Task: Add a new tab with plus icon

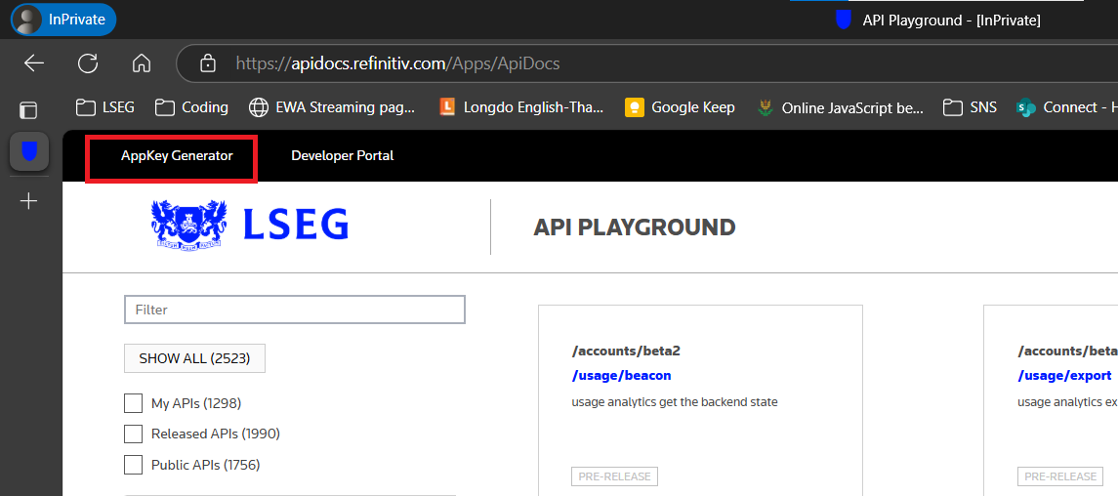Action: coord(28,201)
